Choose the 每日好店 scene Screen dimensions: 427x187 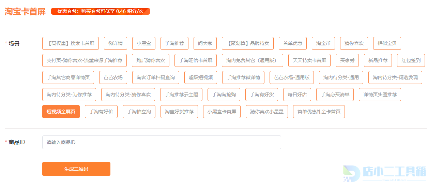tap(297, 95)
